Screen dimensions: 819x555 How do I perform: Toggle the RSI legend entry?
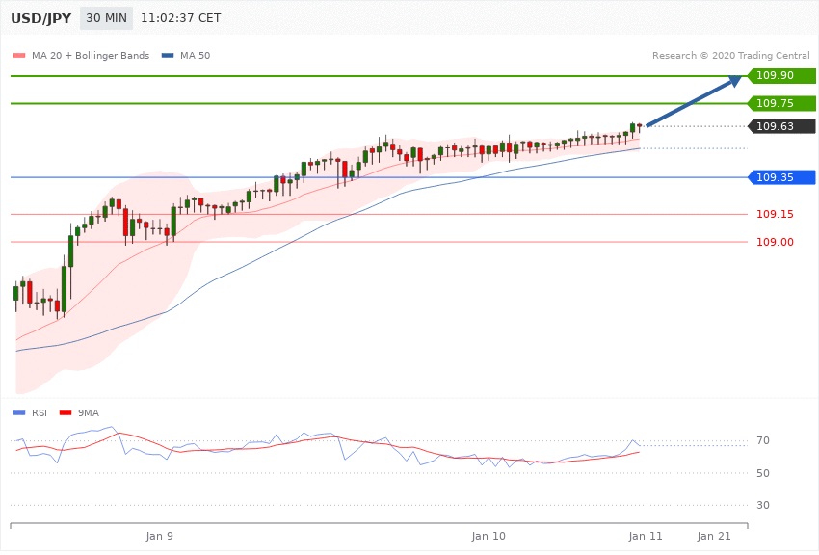(40, 412)
